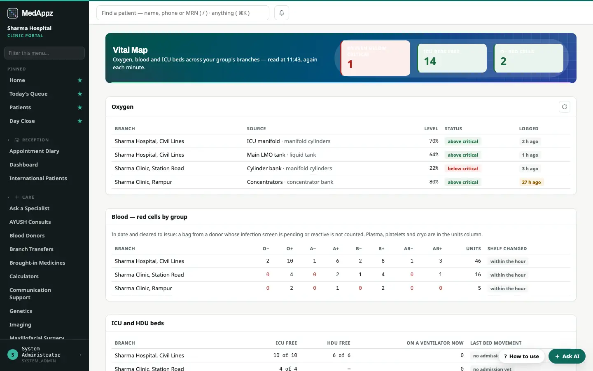Click the Main LMO tank source

pos(282,155)
